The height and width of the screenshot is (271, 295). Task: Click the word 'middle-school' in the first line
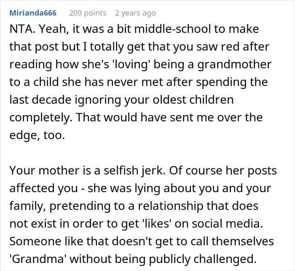point(172,29)
